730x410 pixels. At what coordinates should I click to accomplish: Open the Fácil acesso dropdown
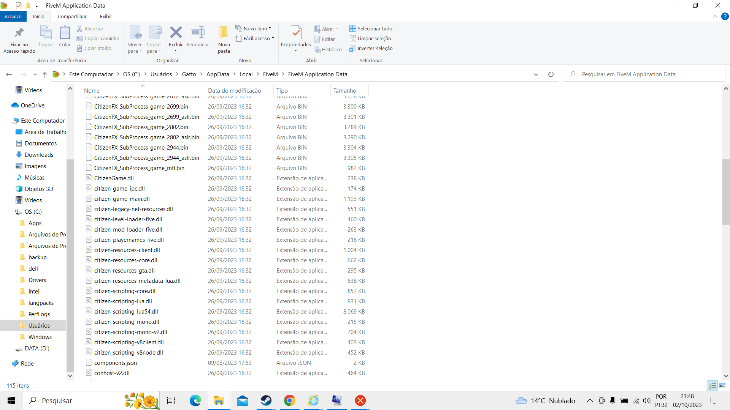point(255,38)
